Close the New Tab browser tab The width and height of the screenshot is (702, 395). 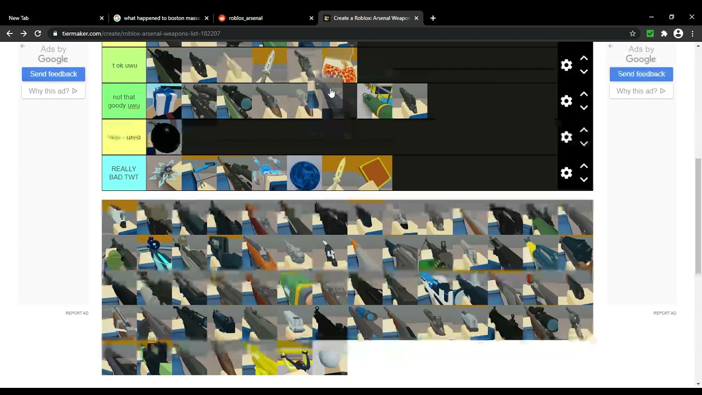[101, 18]
